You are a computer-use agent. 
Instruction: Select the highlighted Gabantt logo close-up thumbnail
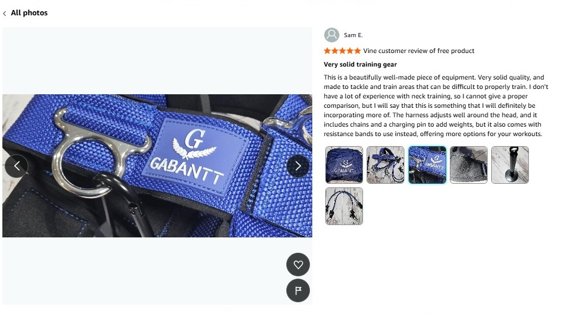tap(427, 165)
